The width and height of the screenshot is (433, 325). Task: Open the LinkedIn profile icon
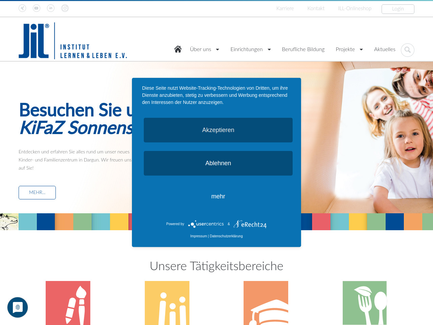(x=51, y=8)
